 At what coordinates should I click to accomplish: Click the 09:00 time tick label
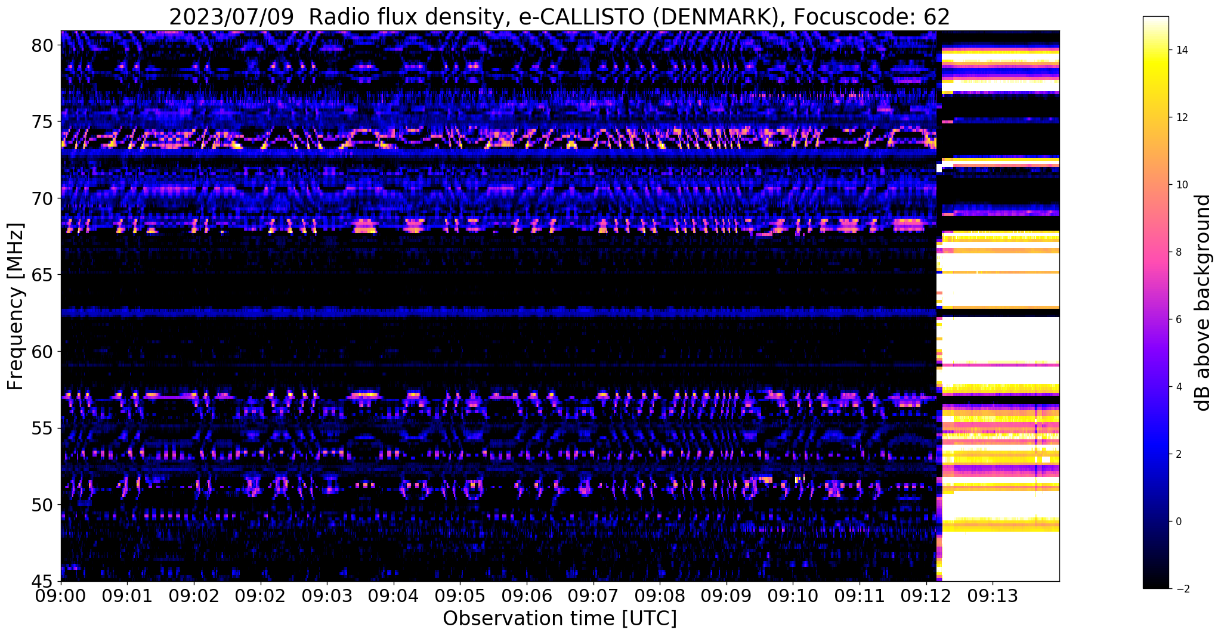tap(61, 596)
